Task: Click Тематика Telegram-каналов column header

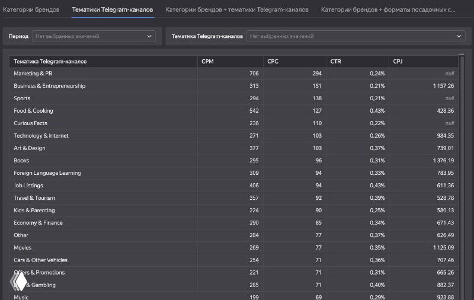Action: (51, 61)
